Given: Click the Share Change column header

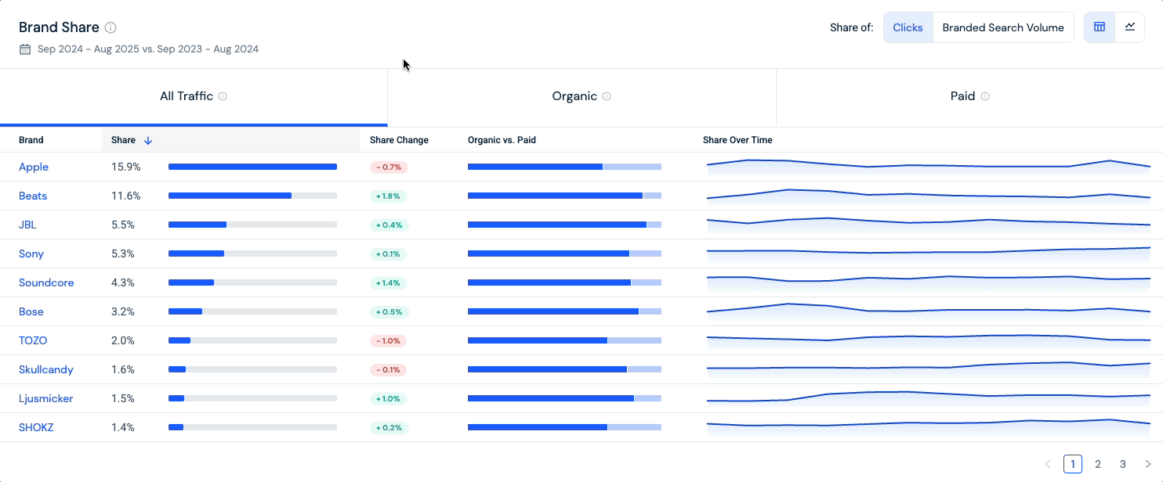Looking at the screenshot, I should [399, 140].
